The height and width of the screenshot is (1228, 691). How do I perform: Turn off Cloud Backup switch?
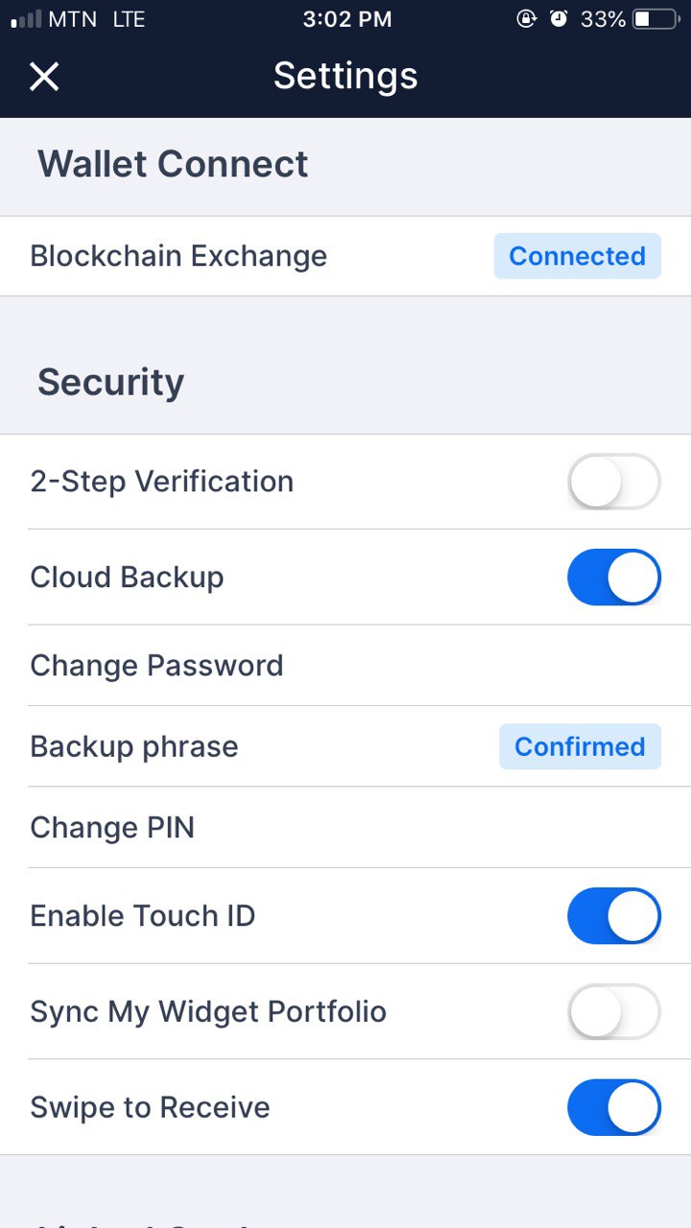point(613,577)
